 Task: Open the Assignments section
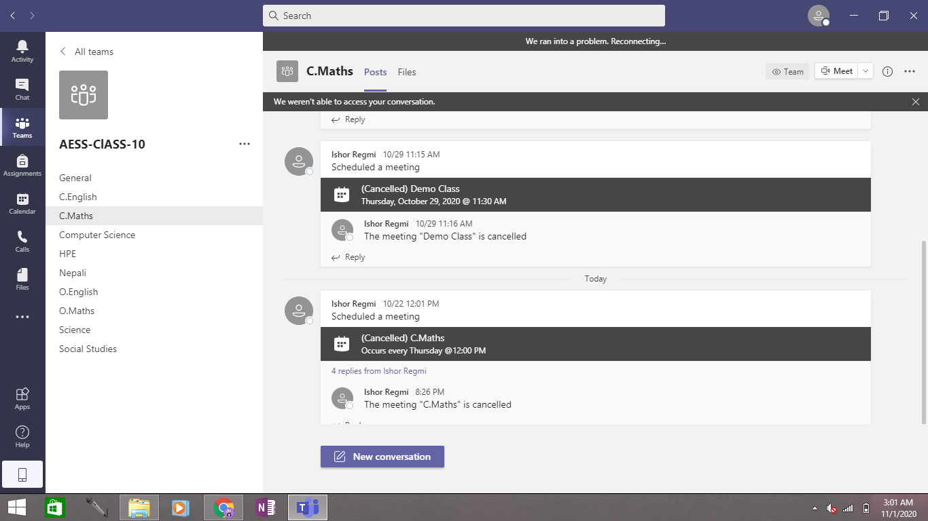point(22,166)
